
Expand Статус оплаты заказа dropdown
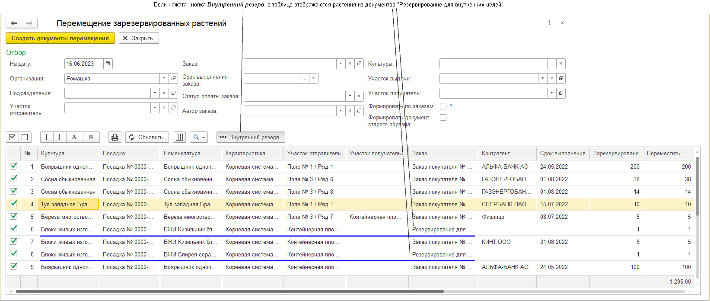click(350, 96)
